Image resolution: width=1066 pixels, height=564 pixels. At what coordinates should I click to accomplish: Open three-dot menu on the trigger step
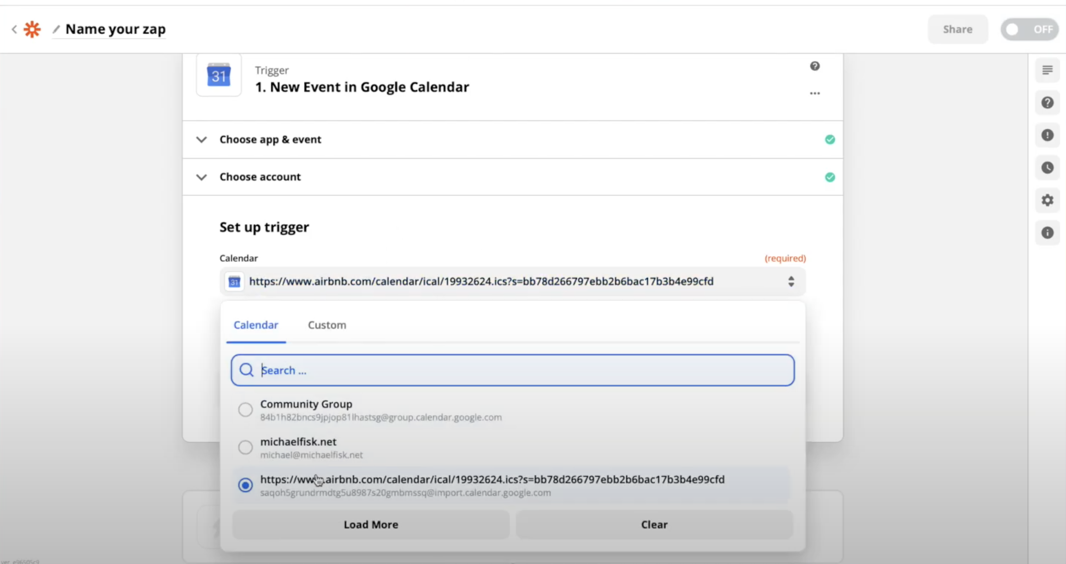coord(815,93)
